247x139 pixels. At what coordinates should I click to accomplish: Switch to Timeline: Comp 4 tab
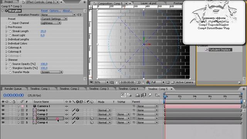(128, 89)
